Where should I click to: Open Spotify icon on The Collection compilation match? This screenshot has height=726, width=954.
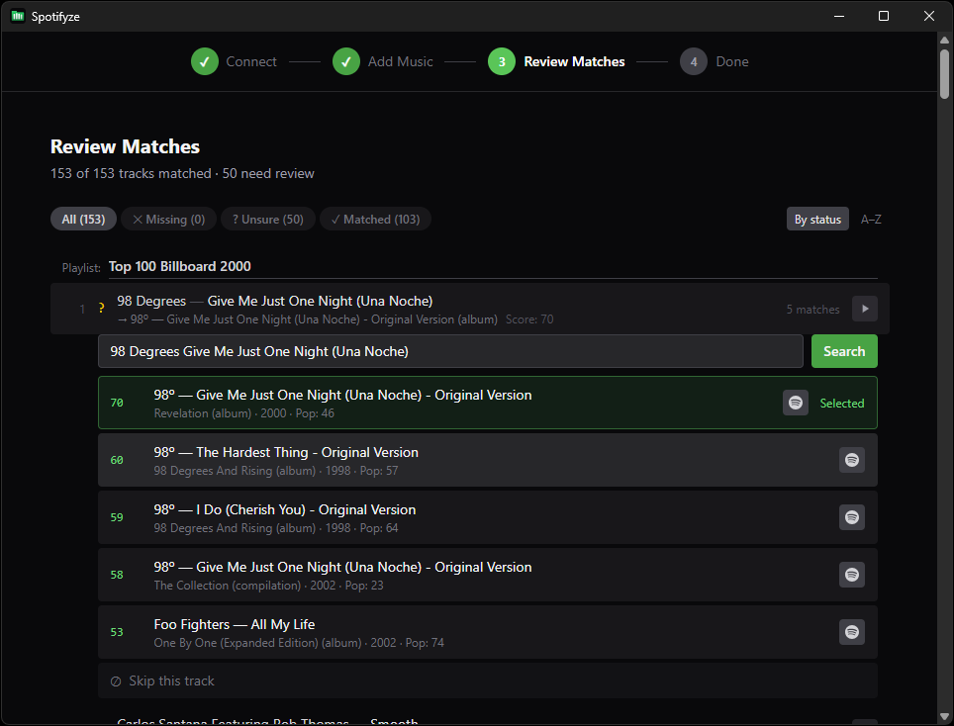click(852, 575)
